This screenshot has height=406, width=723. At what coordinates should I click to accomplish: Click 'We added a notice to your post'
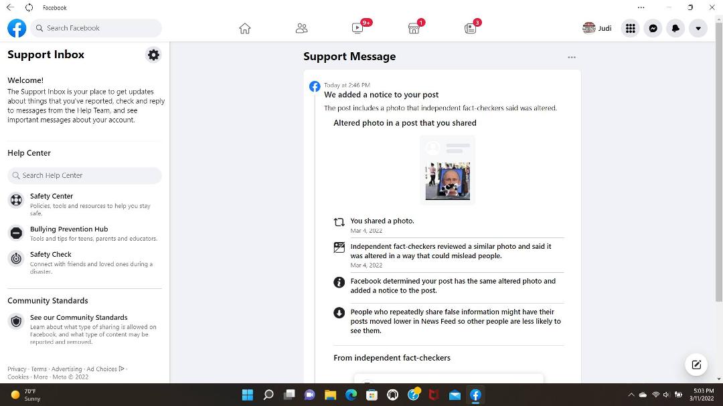point(382,95)
